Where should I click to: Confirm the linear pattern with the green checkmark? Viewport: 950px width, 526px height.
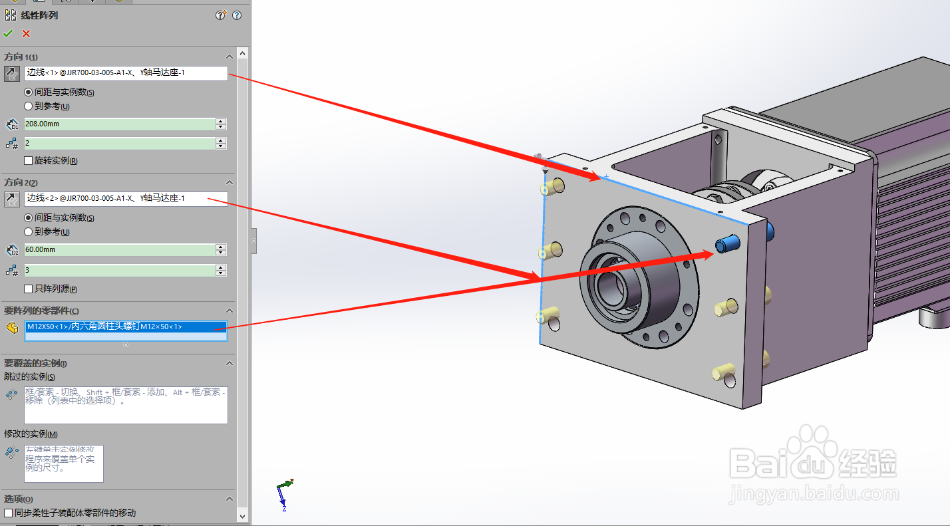(x=8, y=33)
